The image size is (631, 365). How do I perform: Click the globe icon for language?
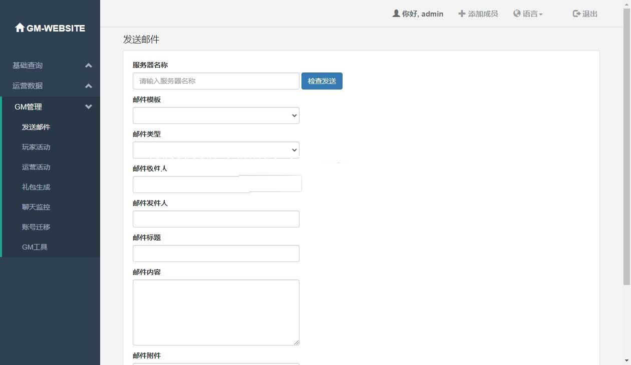pos(517,13)
